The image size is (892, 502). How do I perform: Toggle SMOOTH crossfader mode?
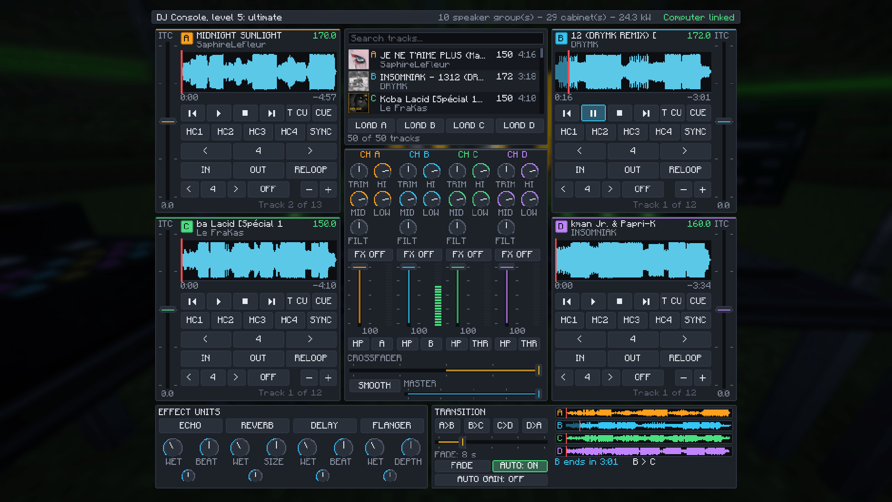tap(374, 385)
